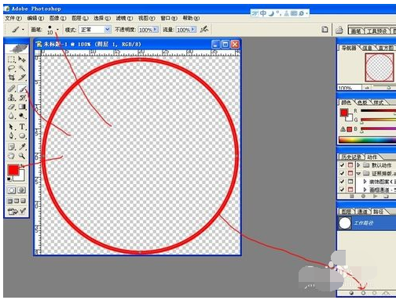This screenshot has width=396, height=300.
Task: Switch to the 通道 tab
Action: [362, 211]
